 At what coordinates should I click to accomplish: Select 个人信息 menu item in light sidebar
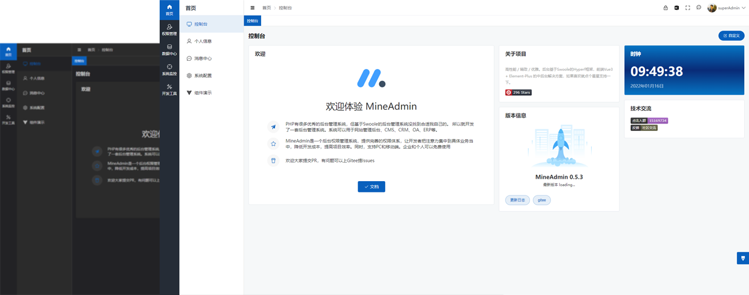211,41
